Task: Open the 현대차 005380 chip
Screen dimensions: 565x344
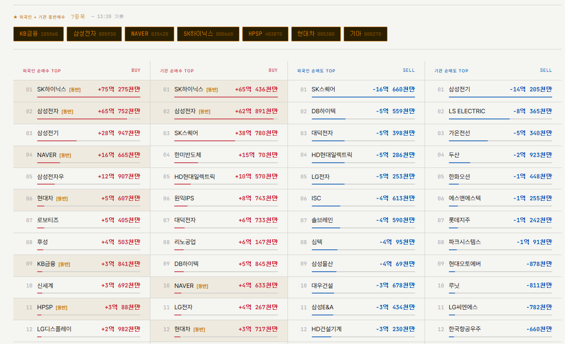Action: (316, 34)
